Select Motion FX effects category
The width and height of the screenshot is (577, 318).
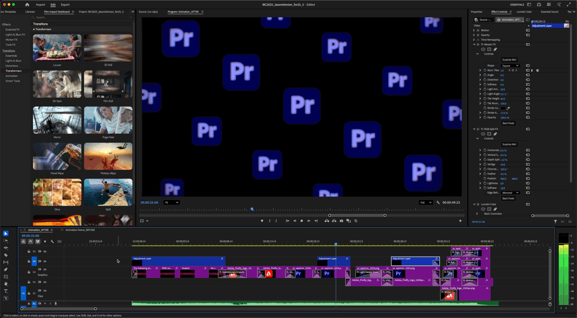pos(11,40)
